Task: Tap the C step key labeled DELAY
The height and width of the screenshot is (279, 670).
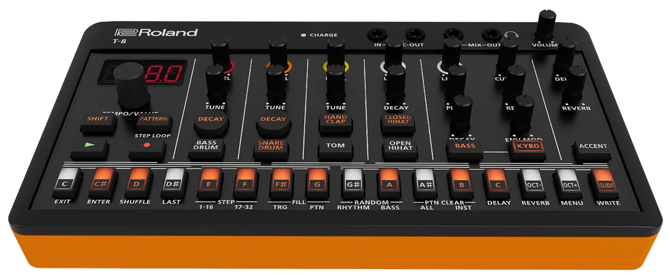Action: tap(497, 184)
